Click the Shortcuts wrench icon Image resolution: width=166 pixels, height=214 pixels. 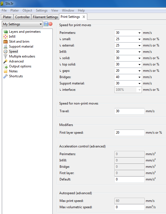pyautogui.click(x=5, y=76)
